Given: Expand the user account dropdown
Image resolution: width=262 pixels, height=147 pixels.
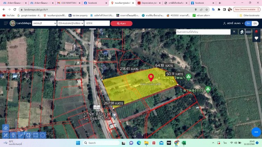Looking at the screenshot, I should pos(233,23).
